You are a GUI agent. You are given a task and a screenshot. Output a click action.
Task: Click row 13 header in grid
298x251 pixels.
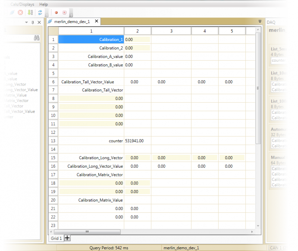coord(53,141)
